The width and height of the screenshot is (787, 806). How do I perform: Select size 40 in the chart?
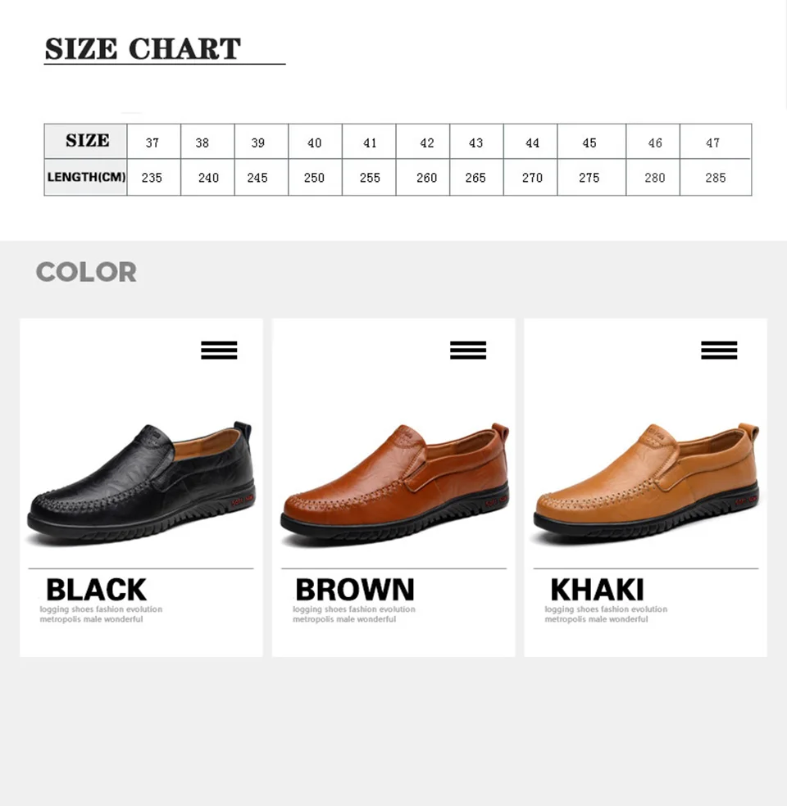(315, 143)
